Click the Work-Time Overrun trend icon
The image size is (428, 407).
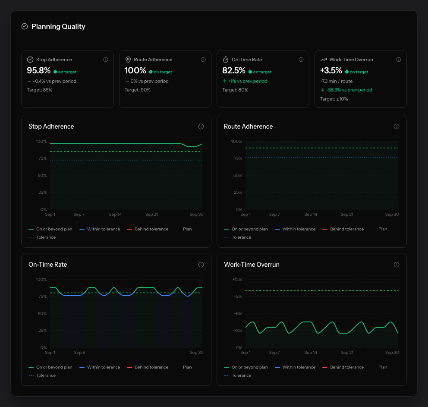click(324, 60)
